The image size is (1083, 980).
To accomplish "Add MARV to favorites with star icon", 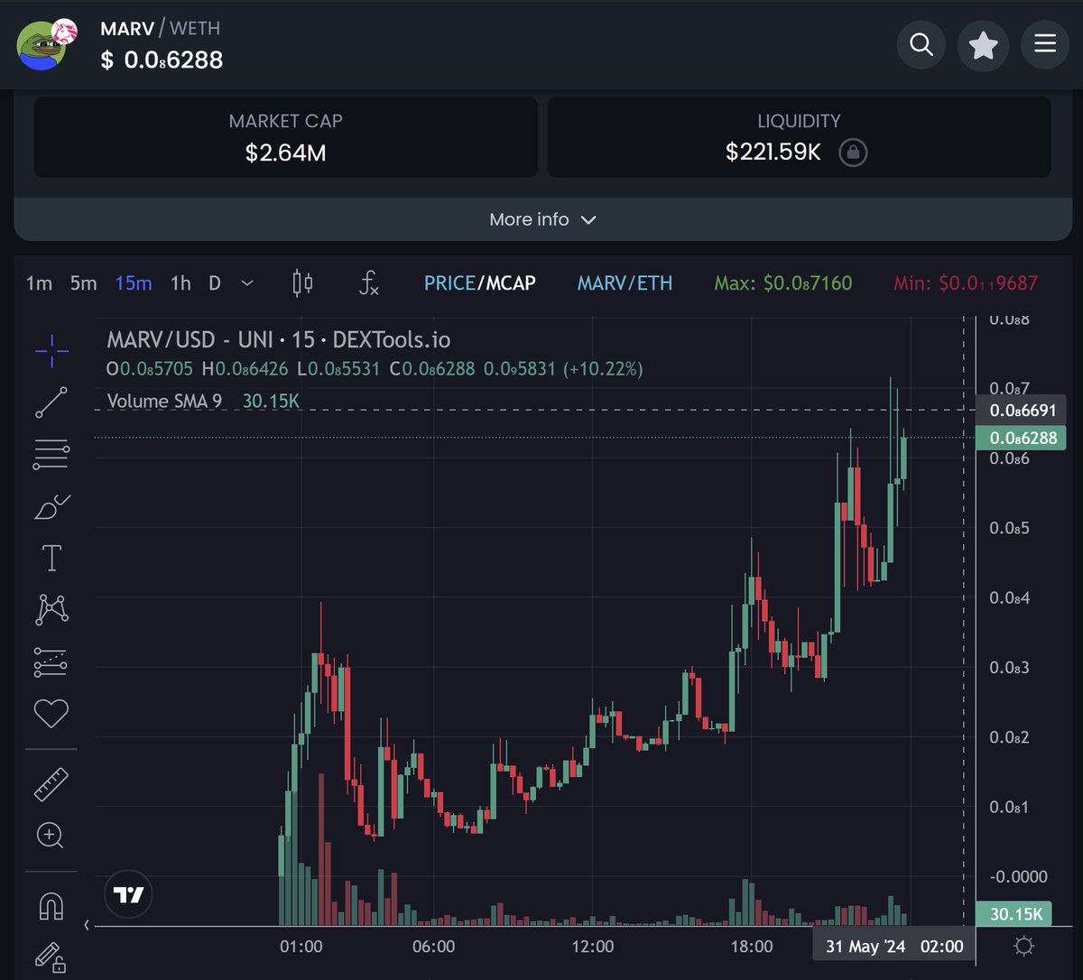I will [983, 44].
